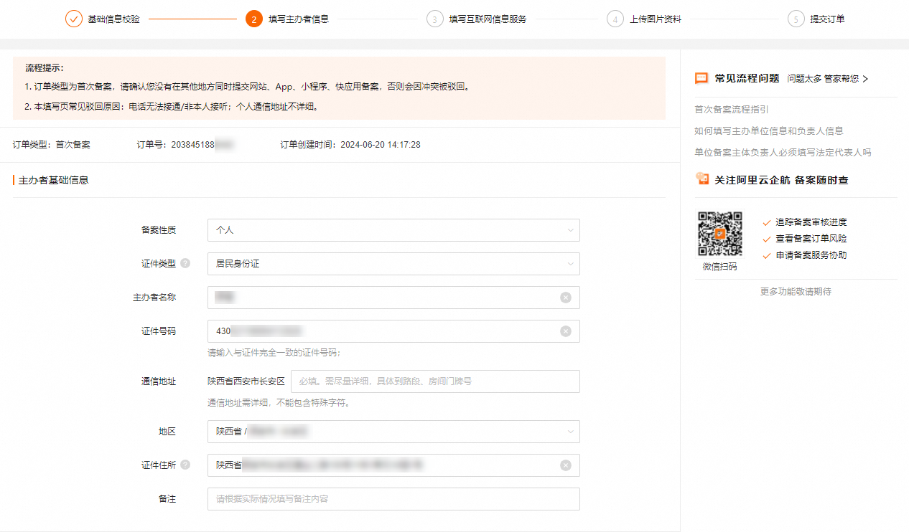Screen dimensions: 909x532
Task: Click the 备注 remarks input box
Action: coord(393,499)
